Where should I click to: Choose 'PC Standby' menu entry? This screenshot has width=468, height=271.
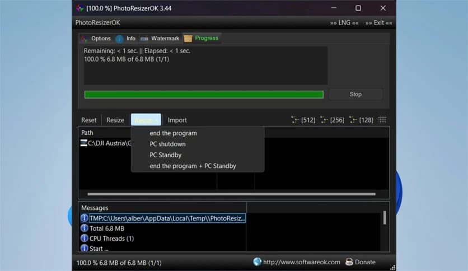click(165, 155)
